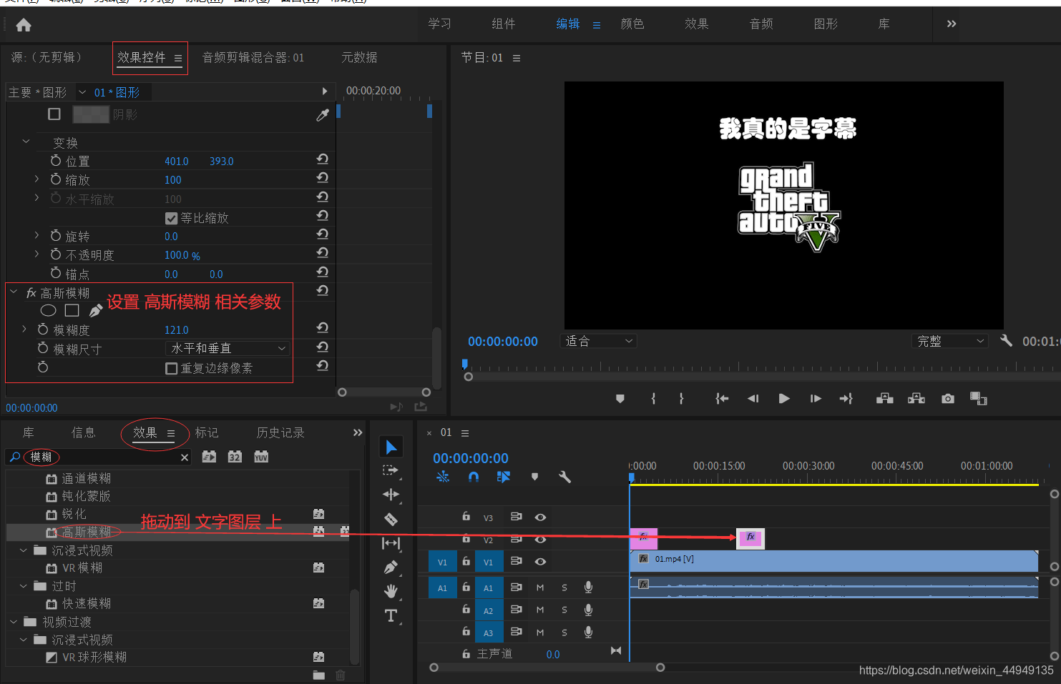Toggle V3 track visibility eye

(x=541, y=517)
